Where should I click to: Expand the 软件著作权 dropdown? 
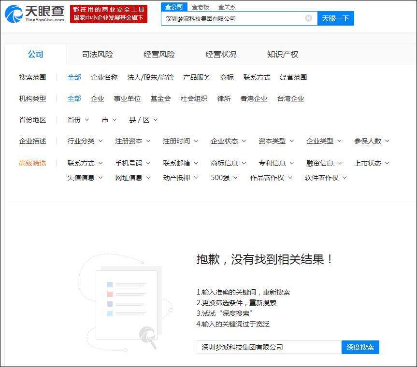tap(326, 178)
